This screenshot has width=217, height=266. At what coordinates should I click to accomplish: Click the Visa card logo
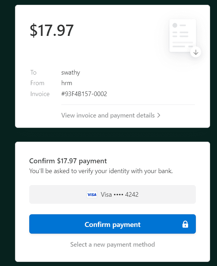tap(92, 195)
